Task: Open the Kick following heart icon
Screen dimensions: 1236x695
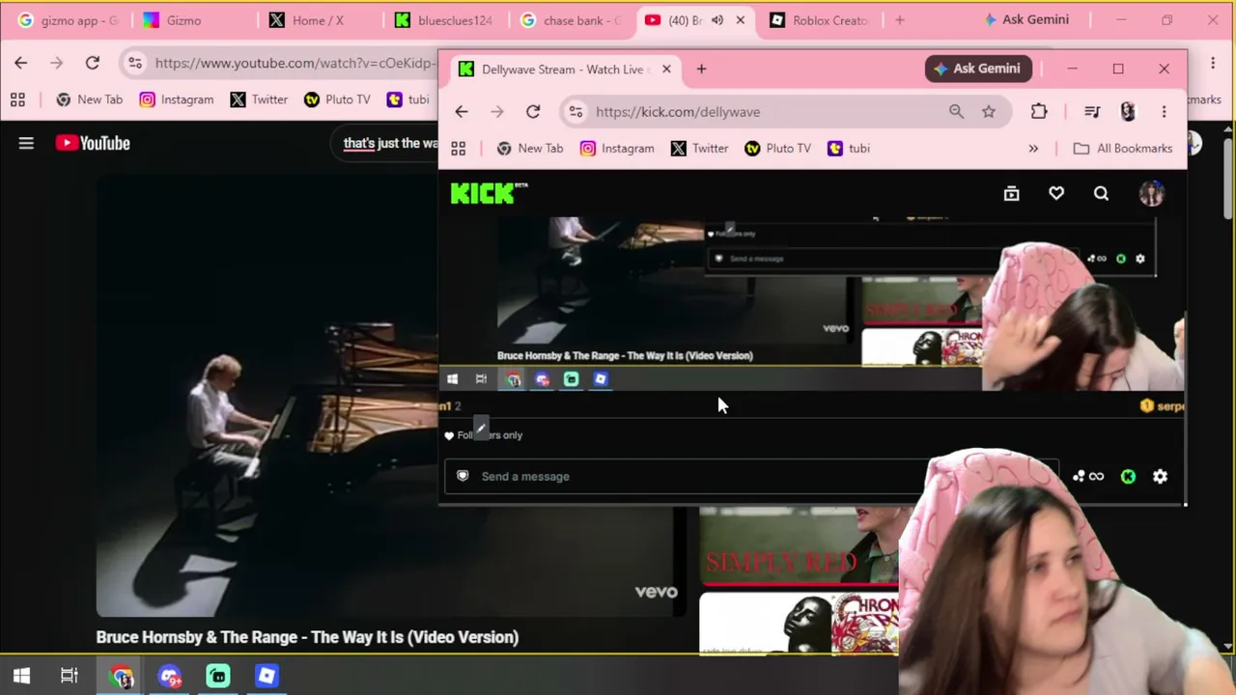Action: [1056, 194]
